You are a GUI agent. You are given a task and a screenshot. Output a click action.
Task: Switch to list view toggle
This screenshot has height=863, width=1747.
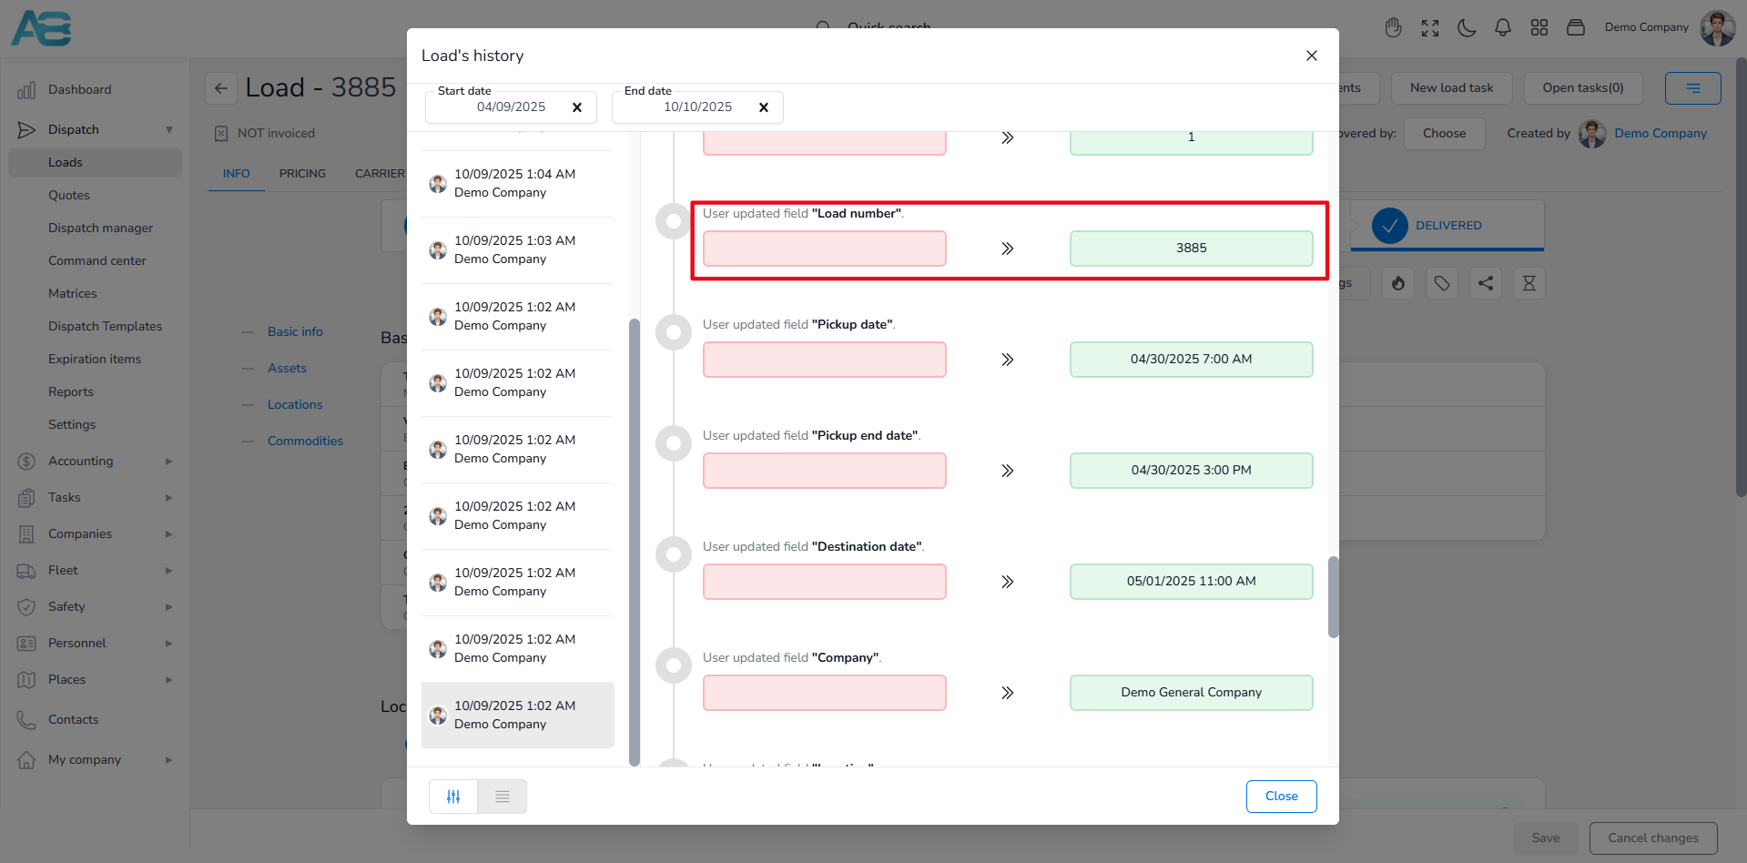click(502, 797)
